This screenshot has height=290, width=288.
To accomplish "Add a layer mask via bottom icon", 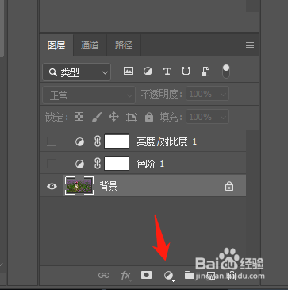I will click(146, 275).
